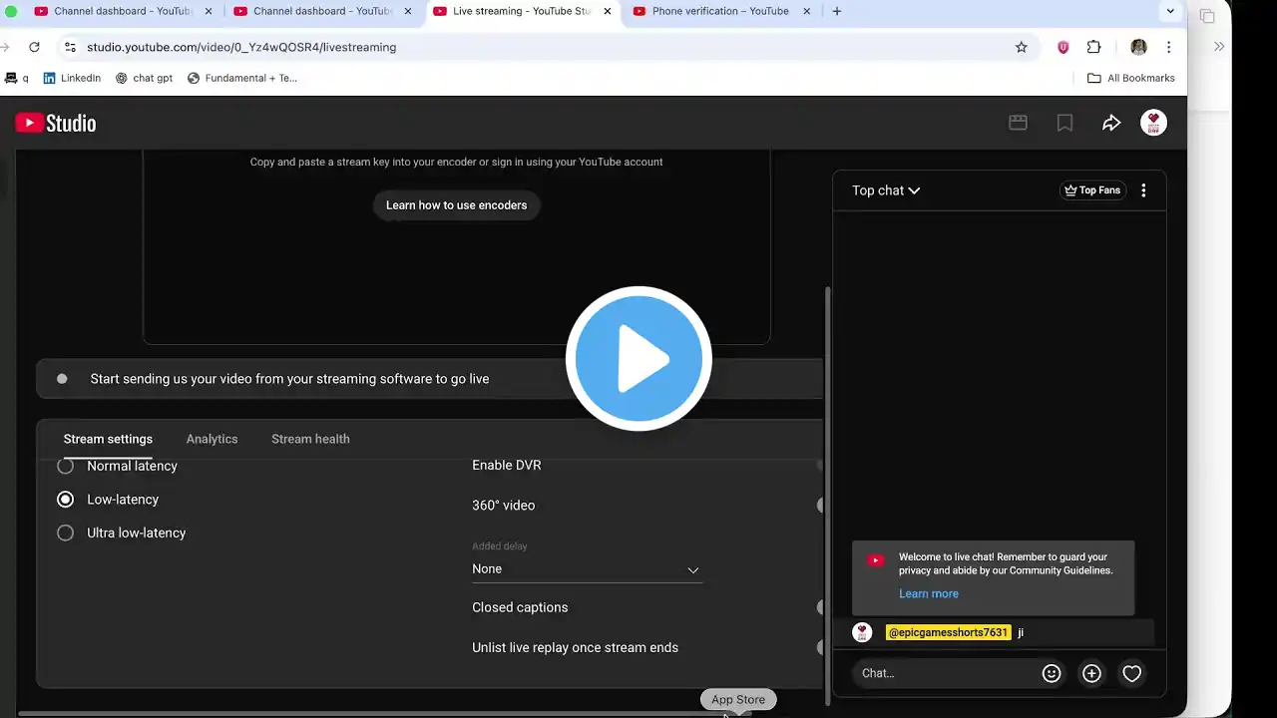This screenshot has width=1277, height=718.
Task: Click the plus circle icon in chat
Action: 1091,673
